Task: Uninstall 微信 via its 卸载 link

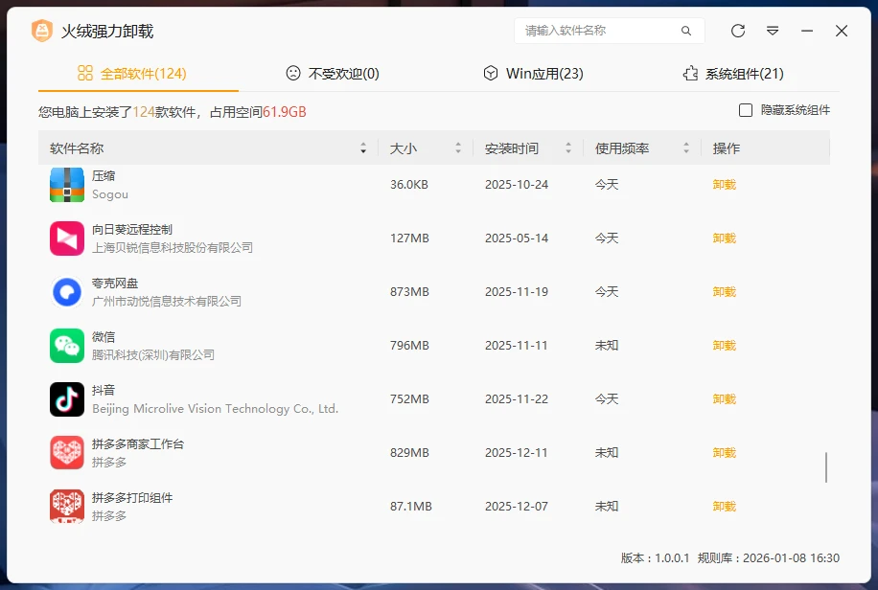Action: [x=724, y=346]
